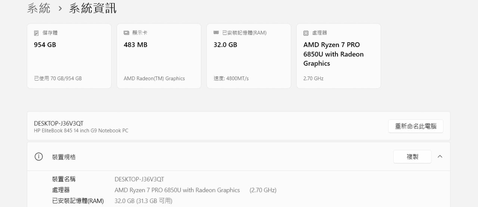Viewport: 478px width, 207px height.
Task: Click the breadcrumb arrow after 系統
Action: (60, 9)
